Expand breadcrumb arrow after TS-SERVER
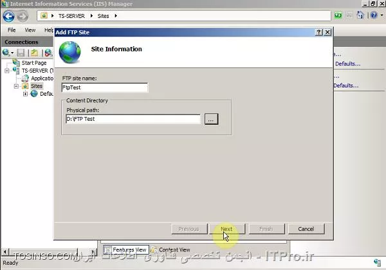The height and width of the screenshot is (270, 386). tap(91, 16)
